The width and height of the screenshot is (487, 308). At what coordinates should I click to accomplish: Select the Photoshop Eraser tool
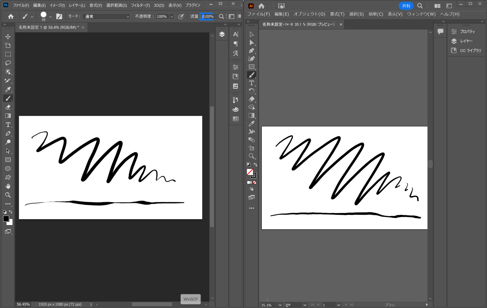8,107
